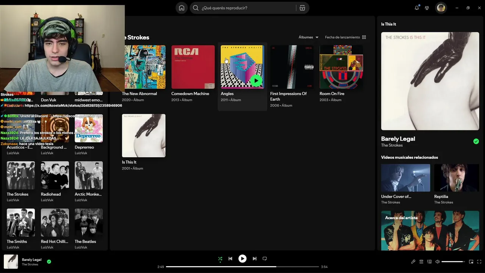This screenshot has height=273, width=485.
Task: Play the Angles album with green button
Action: (257, 80)
